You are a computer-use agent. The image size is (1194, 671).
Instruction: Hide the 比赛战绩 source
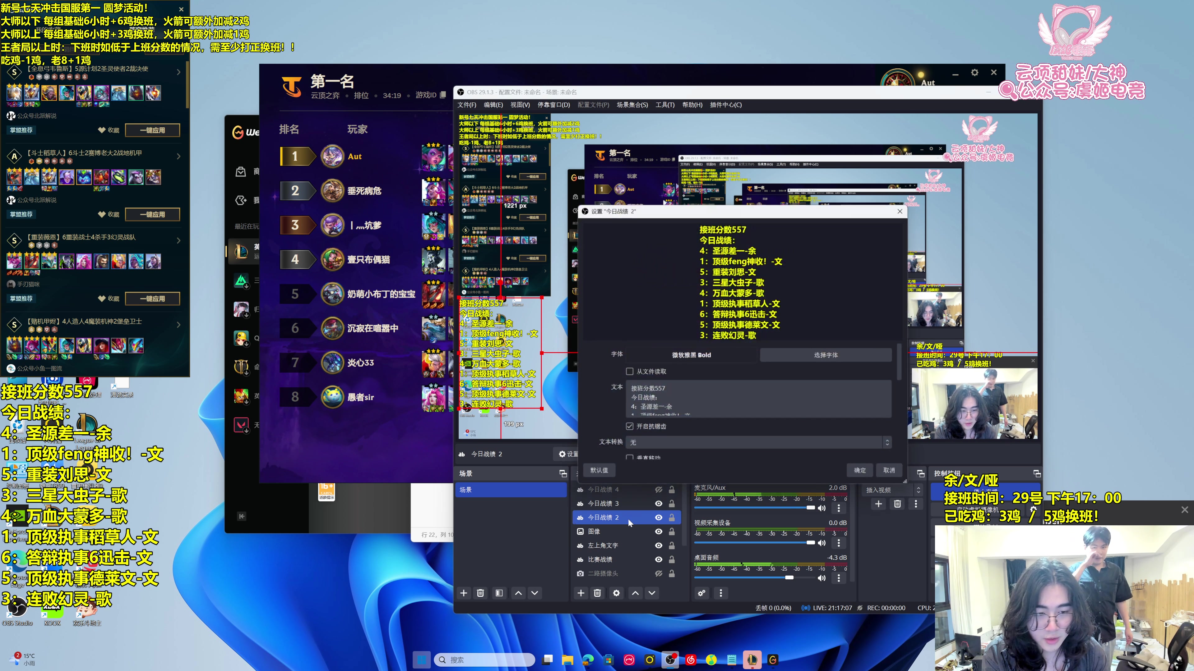coord(659,559)
